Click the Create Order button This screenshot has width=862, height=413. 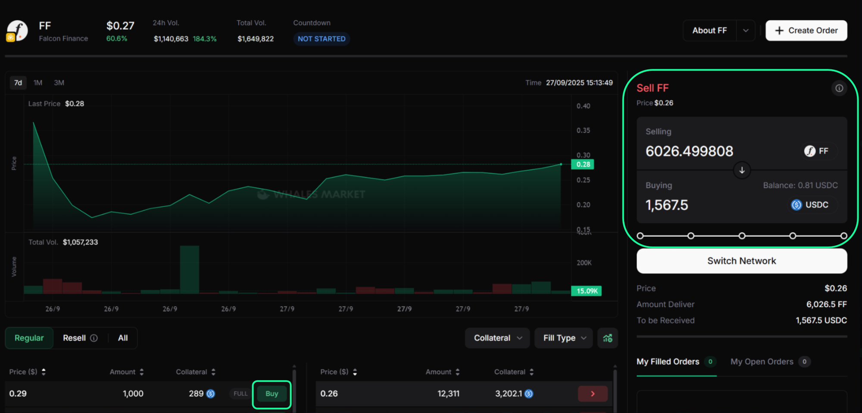tap(806, 31)
